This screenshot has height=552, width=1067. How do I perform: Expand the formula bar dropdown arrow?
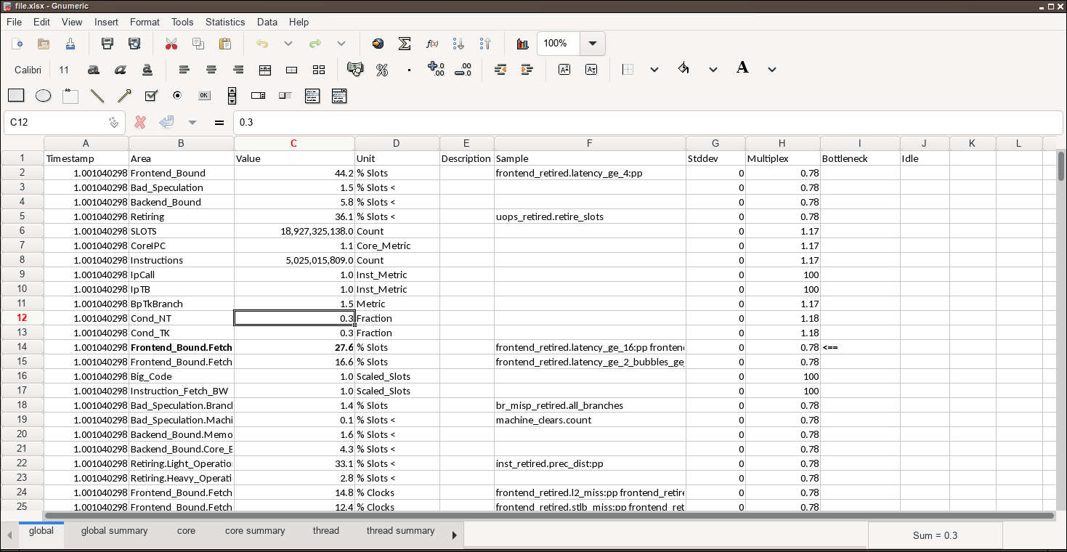point(192,123)
